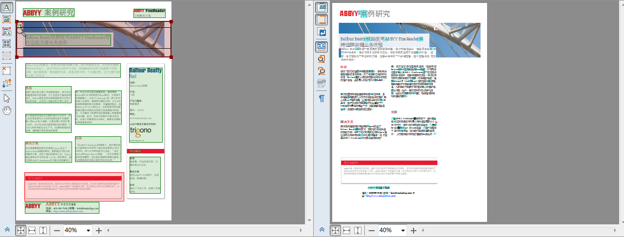Open the Image pane zoom dropdown
Viewport: 624px width, 237px height.
point(89,230)
